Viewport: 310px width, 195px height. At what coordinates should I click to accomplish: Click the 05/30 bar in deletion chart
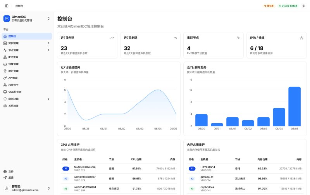tap(201, 120)
